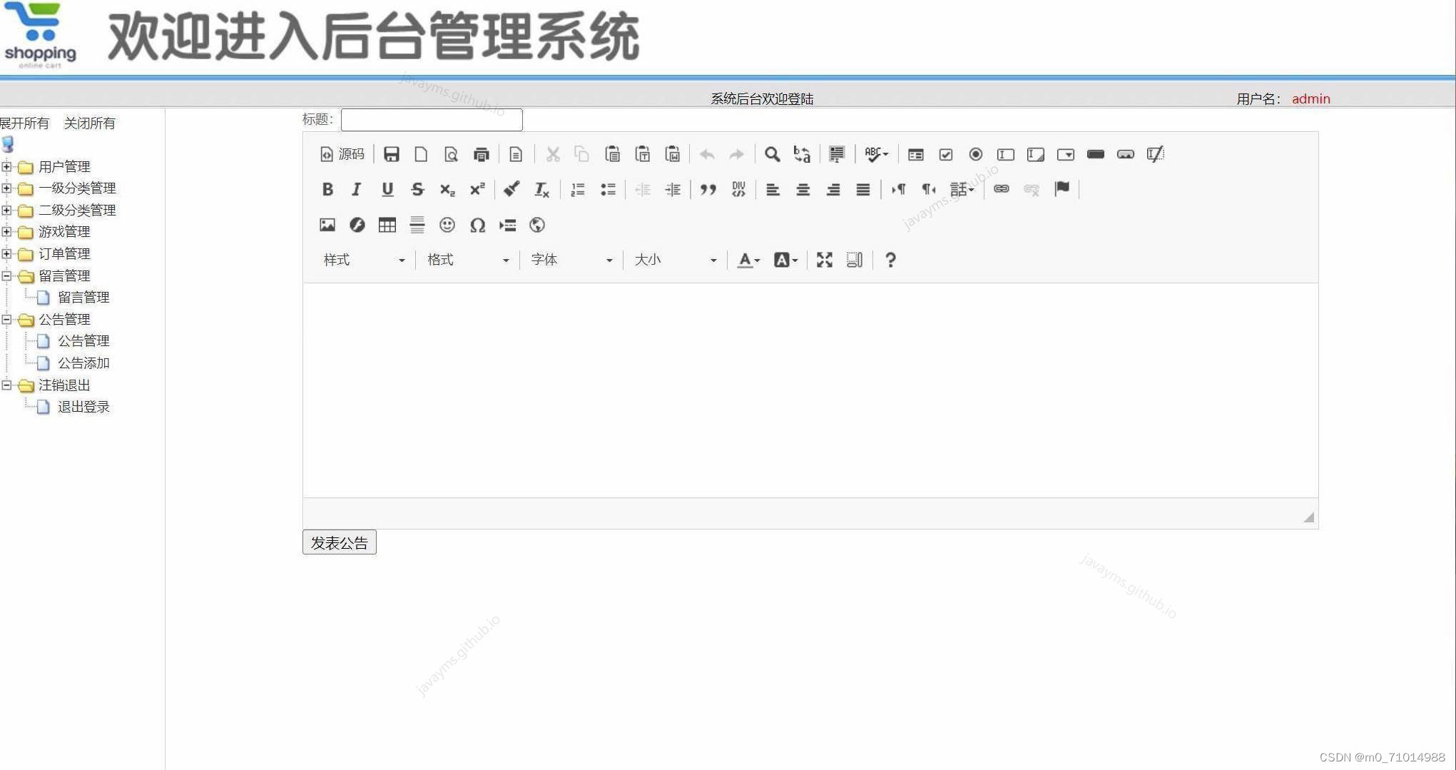Image resolution: width=1456 pixels, height=770 pixels.
Task: Toggle strikethrough formatting
Action: [x=417, y=189]
